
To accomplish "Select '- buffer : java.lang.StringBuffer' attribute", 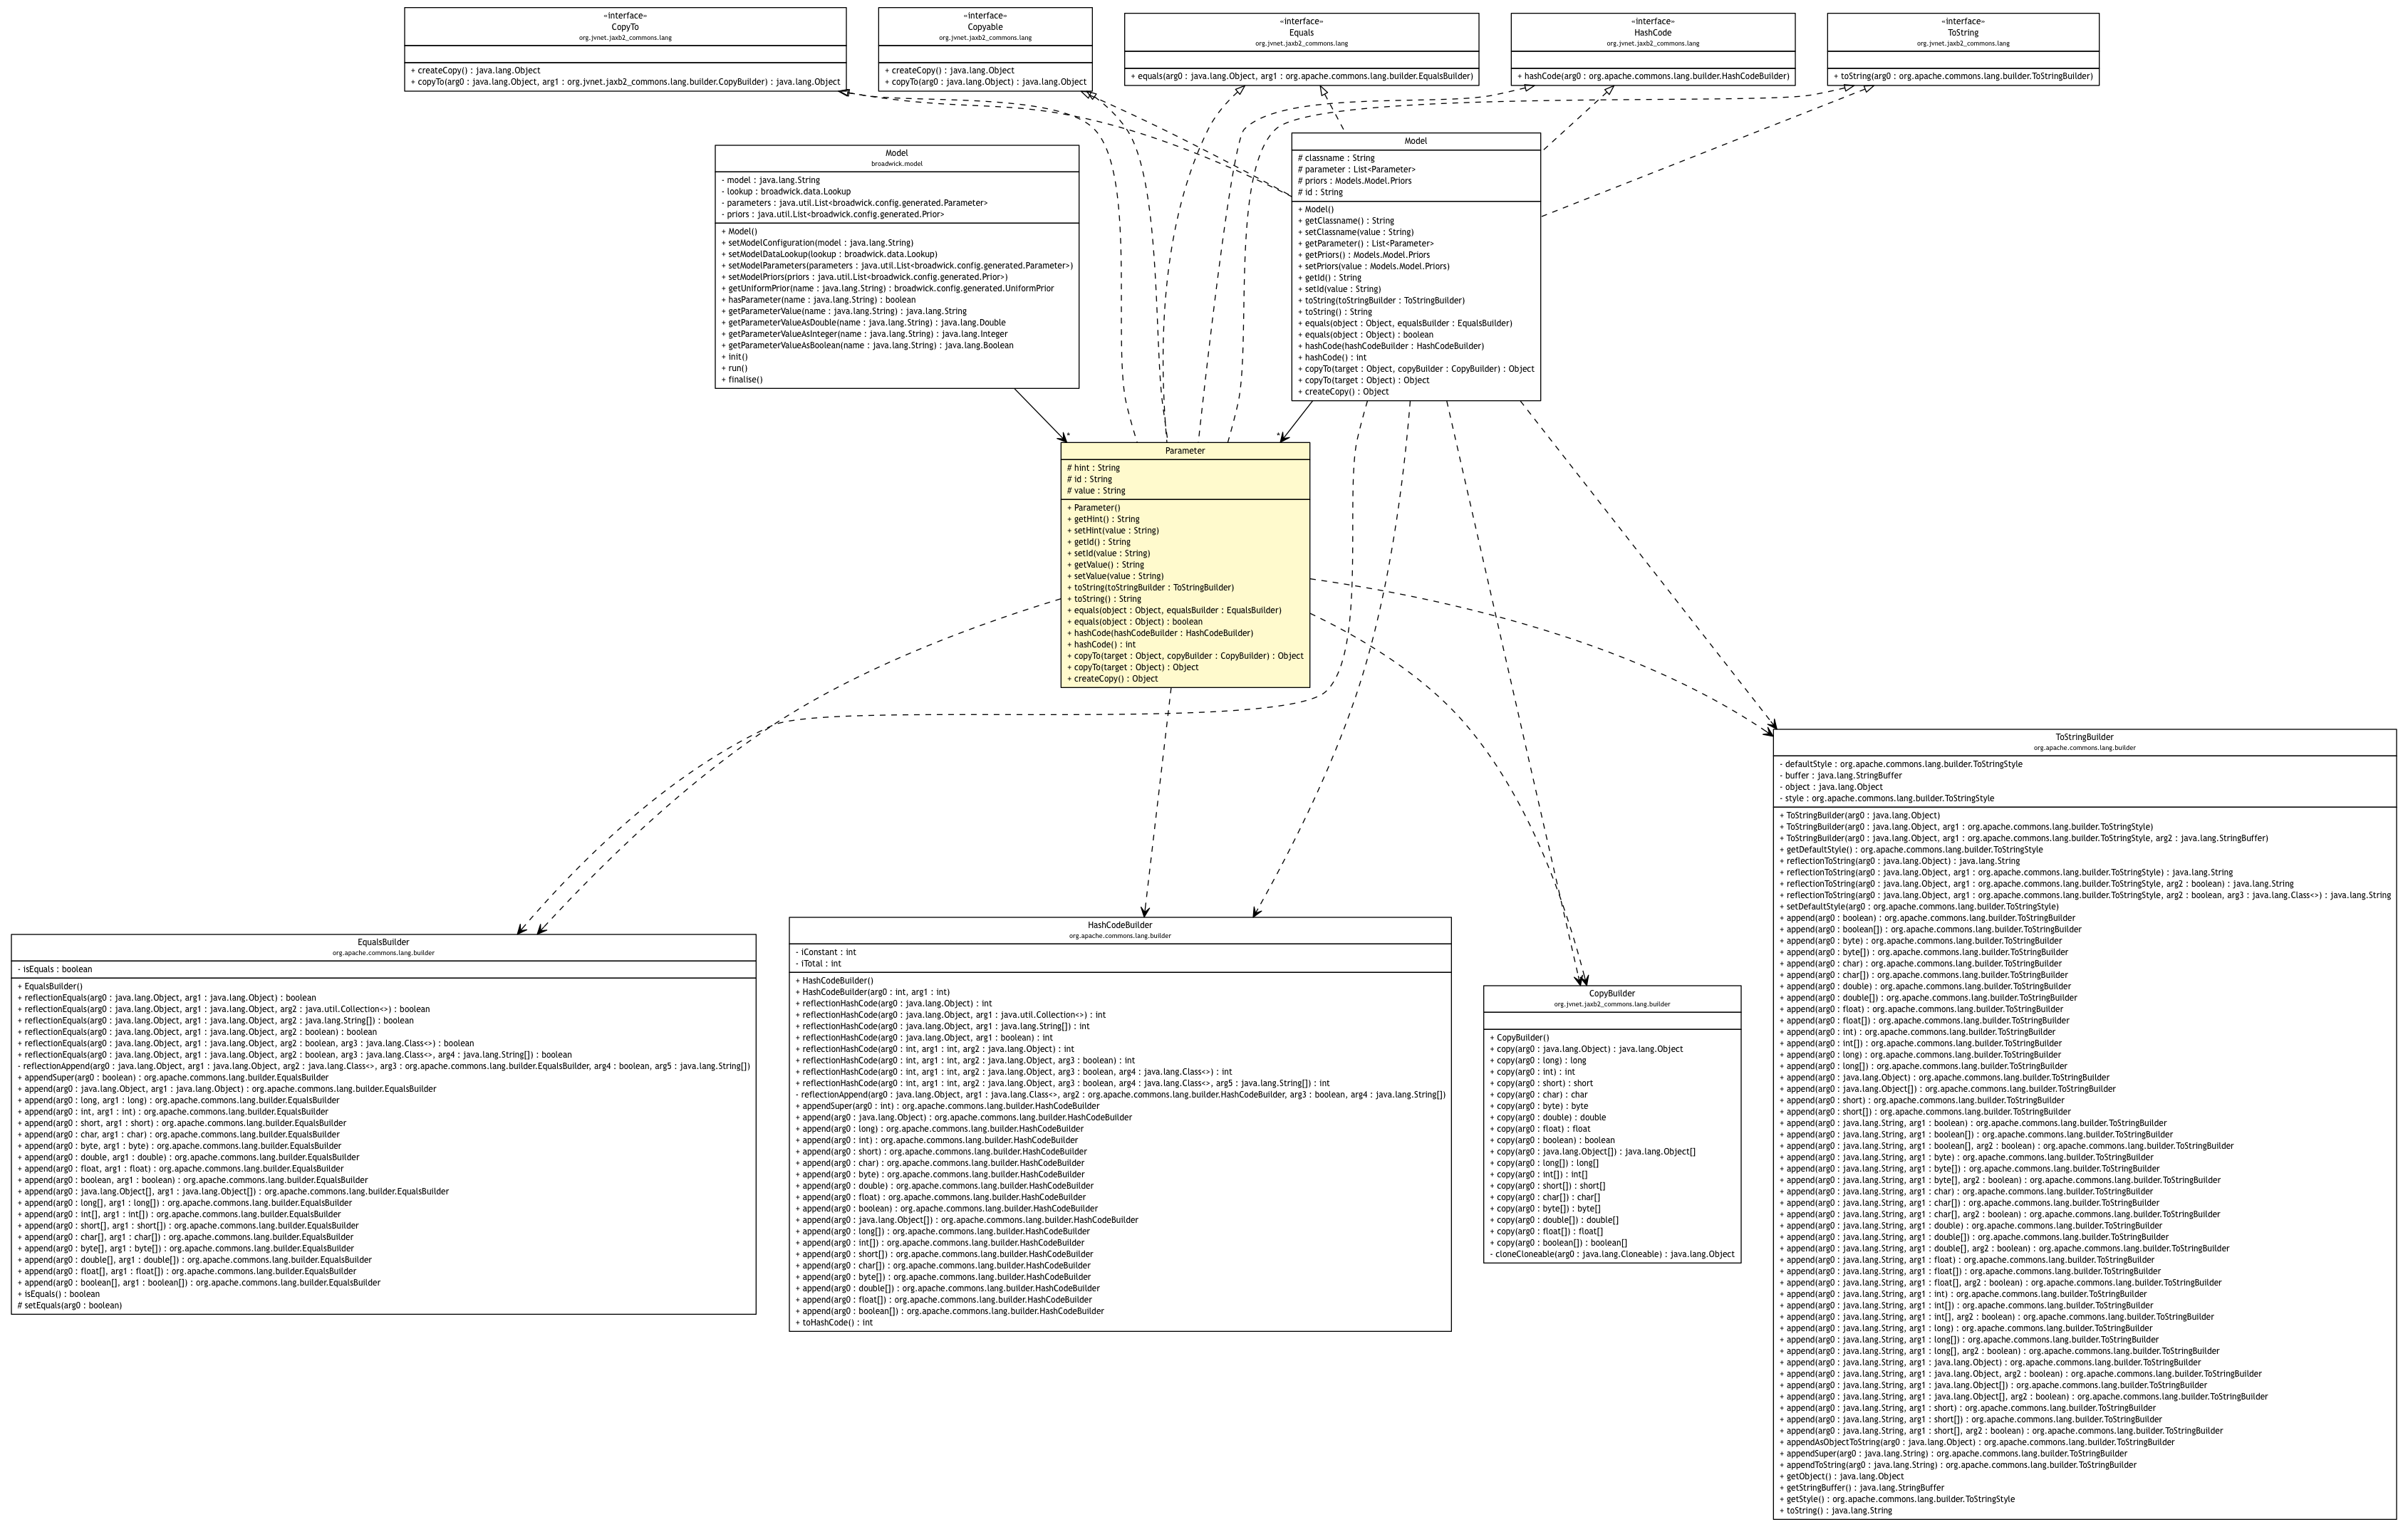I will 1840,776.
